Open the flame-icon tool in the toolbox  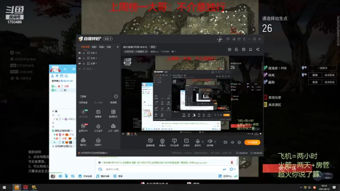point(98,128)
